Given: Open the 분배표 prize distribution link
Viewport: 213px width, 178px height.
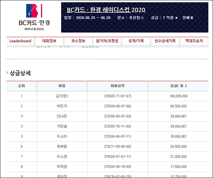Looking at the screenshot, I should (188, 18).
